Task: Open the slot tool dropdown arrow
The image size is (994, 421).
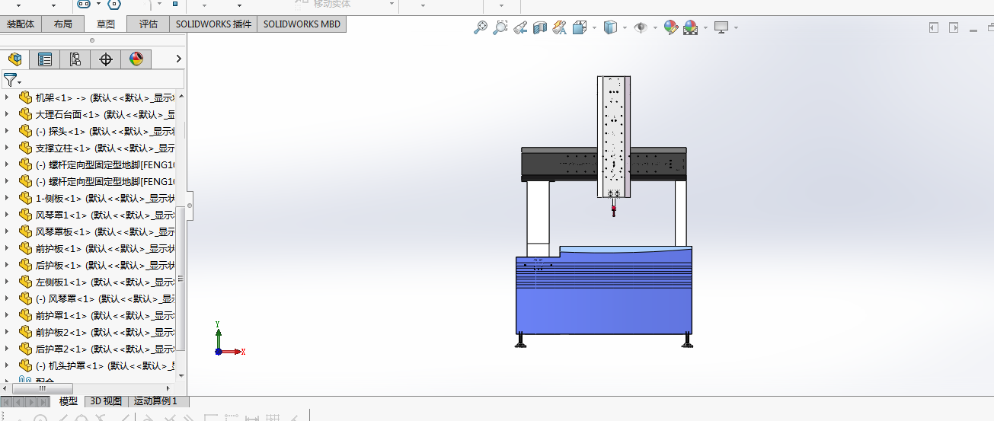Action: pos(98,3)
